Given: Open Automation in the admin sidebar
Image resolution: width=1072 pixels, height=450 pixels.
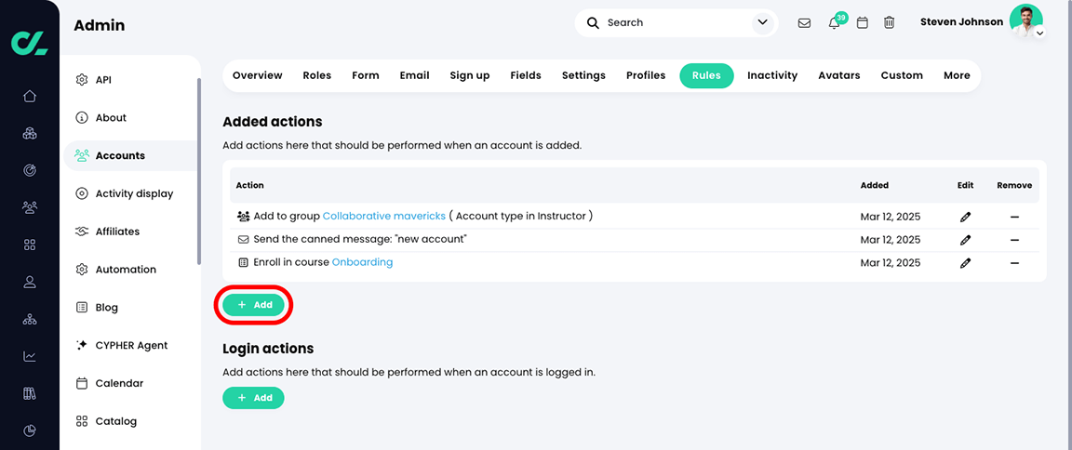Looking at the screenshot, I should (130, 270).
